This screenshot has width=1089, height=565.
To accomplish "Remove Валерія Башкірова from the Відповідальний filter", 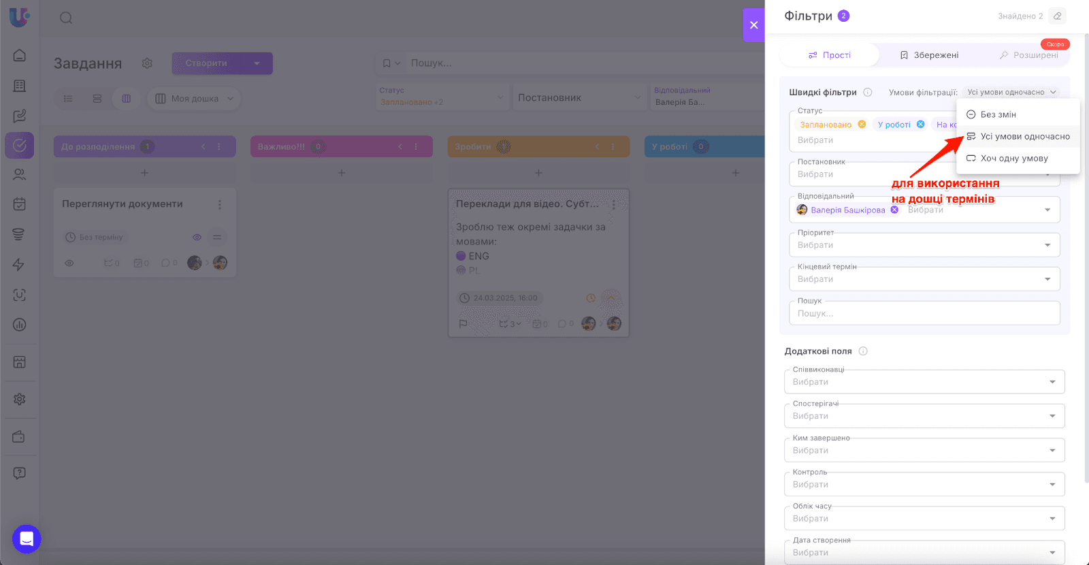I will 894,210.
